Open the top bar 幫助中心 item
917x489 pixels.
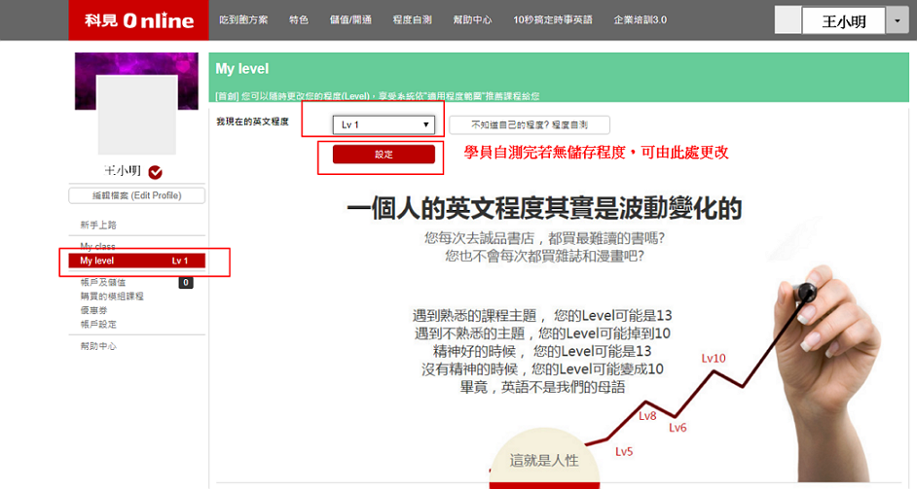(472, 19)
